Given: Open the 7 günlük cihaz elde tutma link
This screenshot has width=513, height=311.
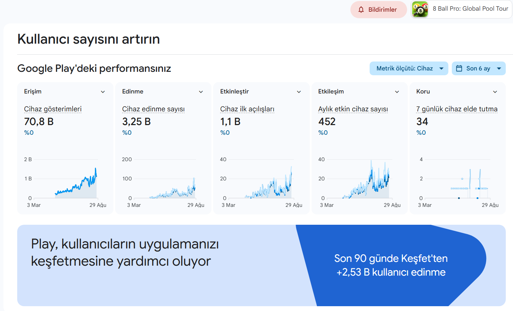Looking at the screenshot, I should point(457,109).
